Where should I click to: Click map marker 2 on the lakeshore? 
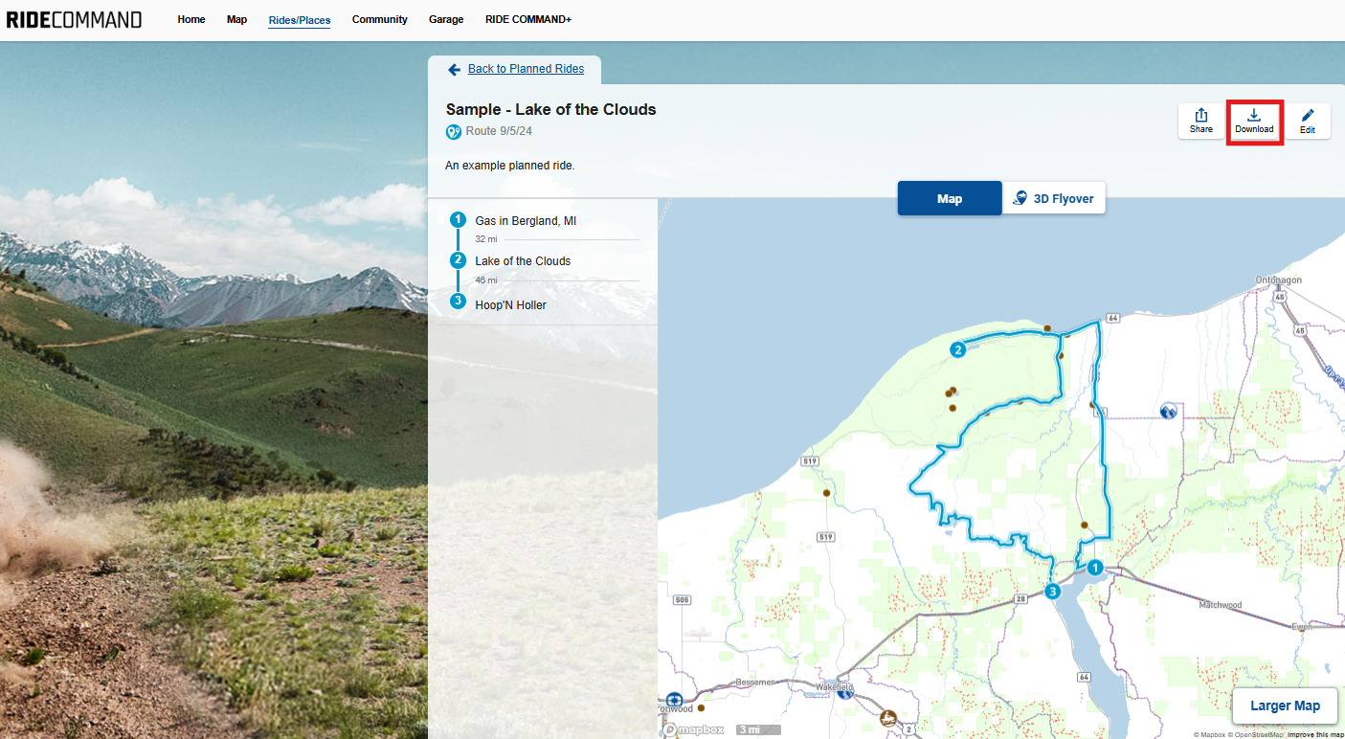point(957,350)
